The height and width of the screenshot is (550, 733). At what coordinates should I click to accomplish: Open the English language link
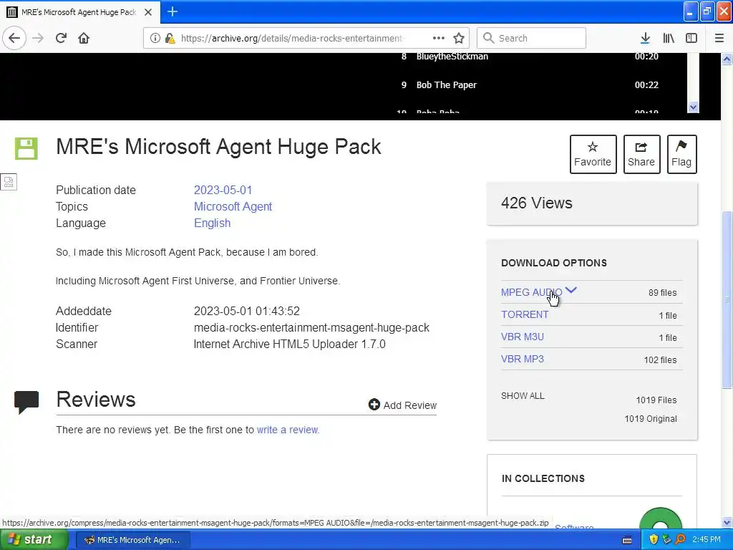pyautogui.click(x=212, y=223)
